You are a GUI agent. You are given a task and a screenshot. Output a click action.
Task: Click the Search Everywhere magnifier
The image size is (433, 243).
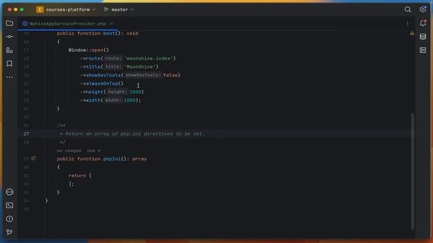click(407, 9)
